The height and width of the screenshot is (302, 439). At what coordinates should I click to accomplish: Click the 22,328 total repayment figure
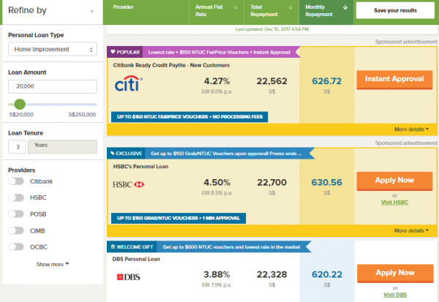tap(272, 274)
